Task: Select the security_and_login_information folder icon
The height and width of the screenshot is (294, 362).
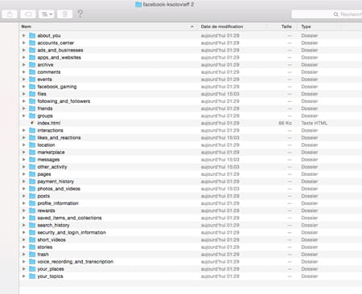Action: [32, 232]
